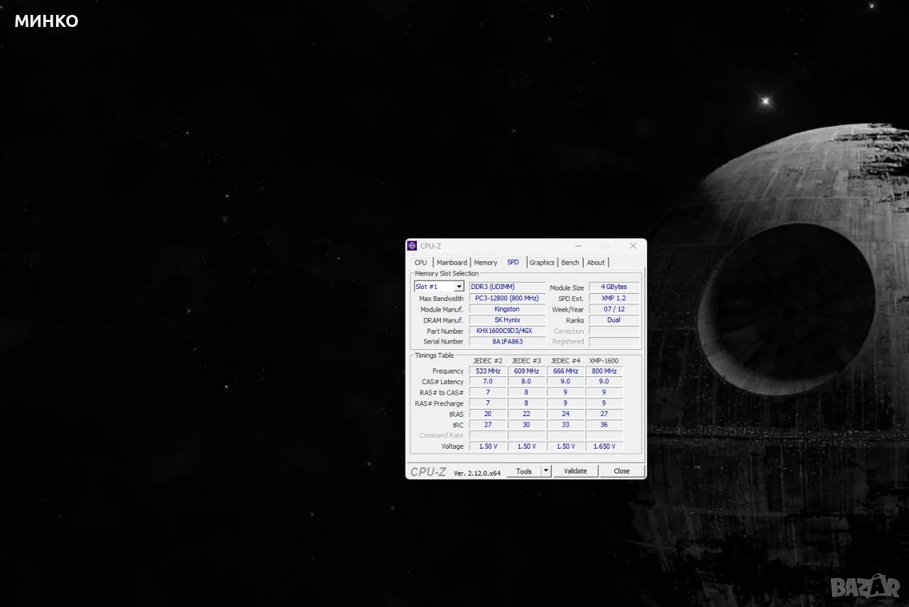Select the 609 MHz frequency cell
This screenshot has width=909, height=607.
tap(526, 371)
